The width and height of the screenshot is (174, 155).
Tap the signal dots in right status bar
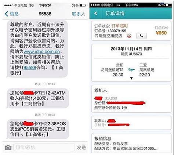[x=95, y=5]
